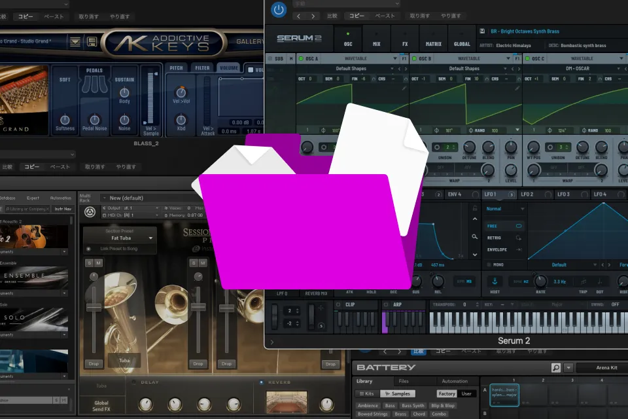
Task: Click the envelope lock icon
Action: tap(475, 208)
